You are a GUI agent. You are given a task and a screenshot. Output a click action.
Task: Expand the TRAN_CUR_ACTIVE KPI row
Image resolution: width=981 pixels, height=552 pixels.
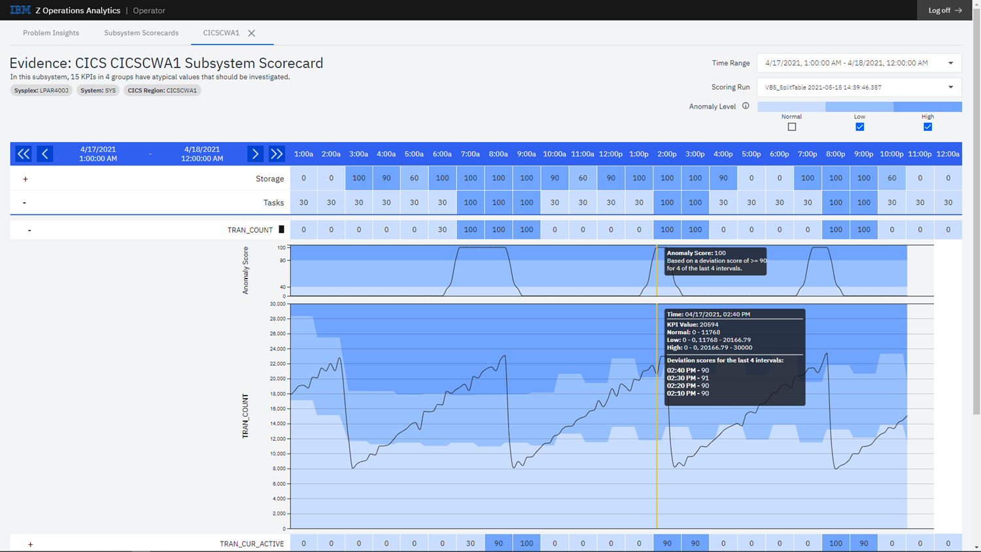click(30, 544)
